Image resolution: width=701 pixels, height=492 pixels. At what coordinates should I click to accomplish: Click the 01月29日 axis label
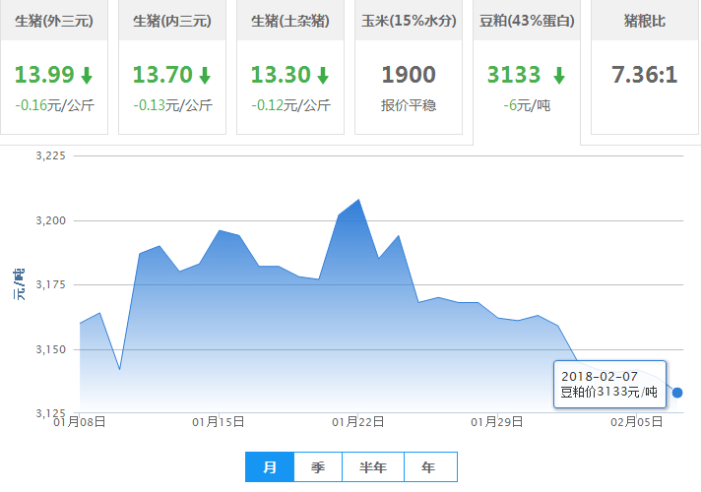coord(496,422)
